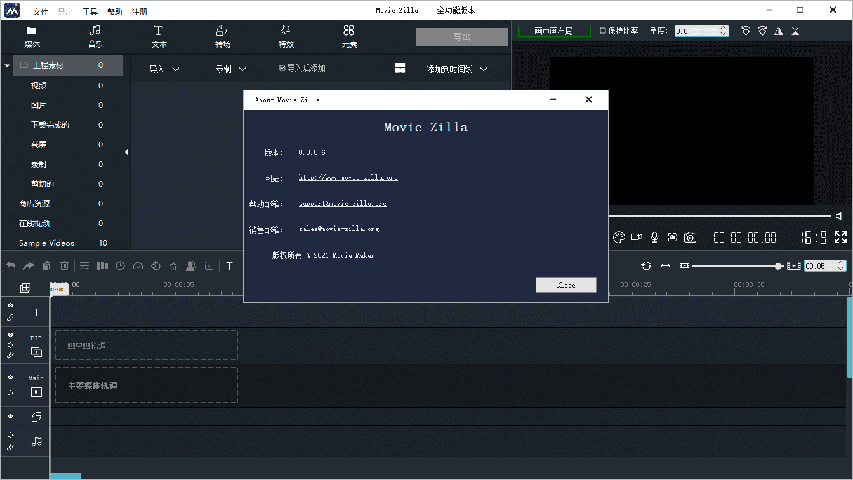Image resolution: width=853 pixels, height=480 pixels.
Task: Take a snapshot with the camera icon
Action: coord(690,237)
